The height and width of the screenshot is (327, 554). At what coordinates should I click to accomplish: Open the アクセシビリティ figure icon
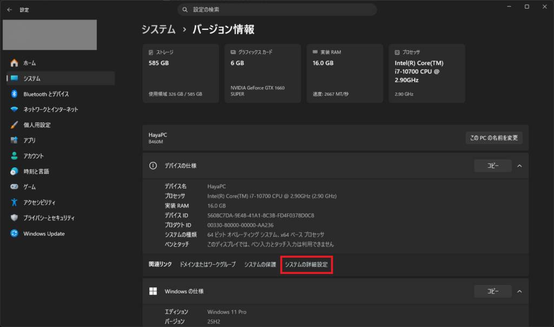click(x=14, y=202)
